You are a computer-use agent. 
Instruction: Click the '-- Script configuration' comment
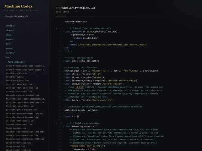(x=79, y=58)
